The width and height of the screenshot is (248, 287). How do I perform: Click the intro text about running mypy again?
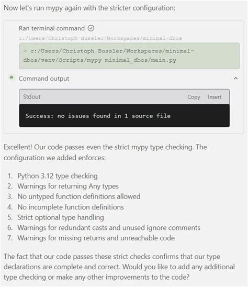point(89,8)
